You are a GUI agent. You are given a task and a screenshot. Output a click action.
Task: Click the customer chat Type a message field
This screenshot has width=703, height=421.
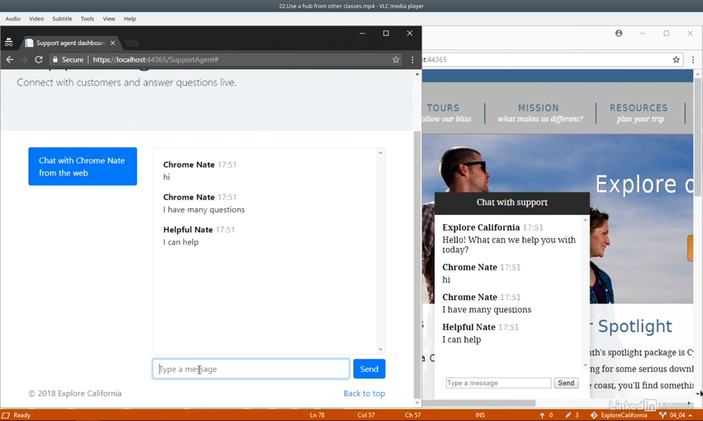coord(498,383)
